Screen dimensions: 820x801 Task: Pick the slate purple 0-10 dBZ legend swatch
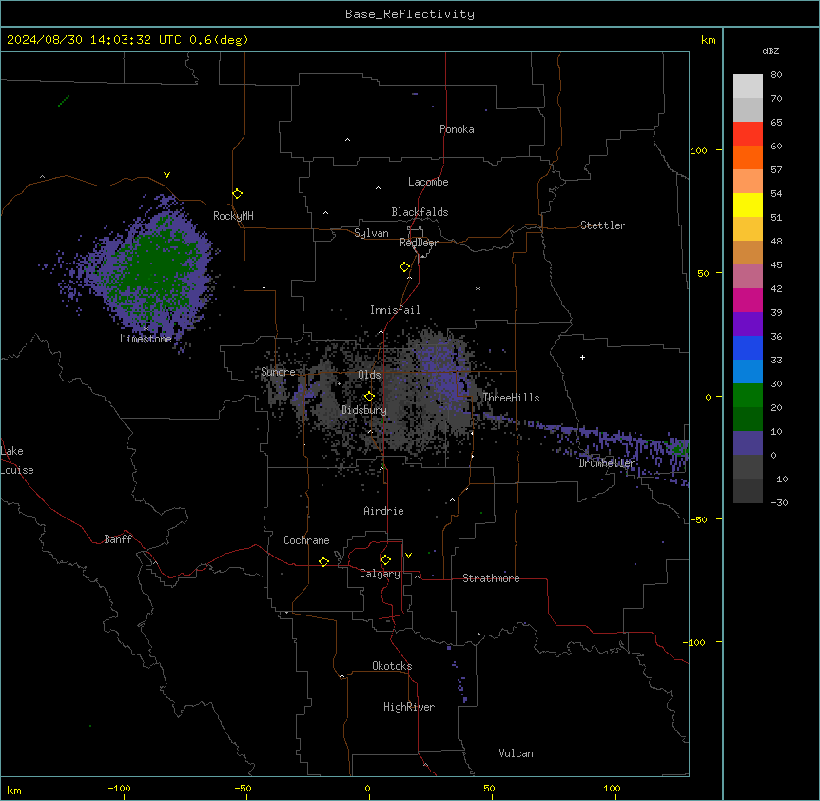[748, 443]
